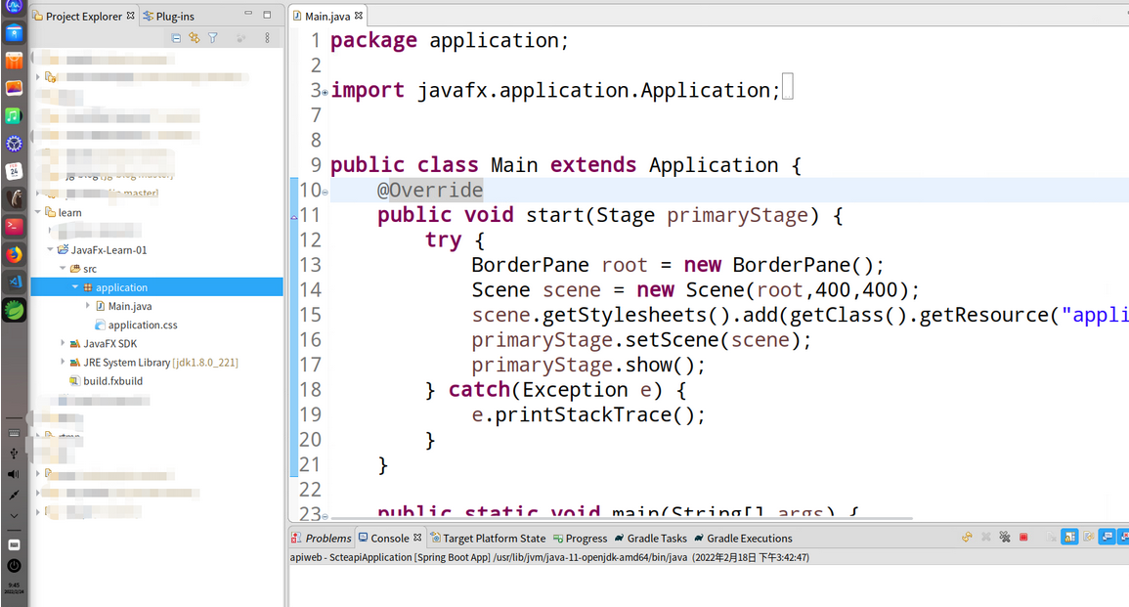Collapse the start method fold on line 10

pyautogui.click(x=325, y=193)
